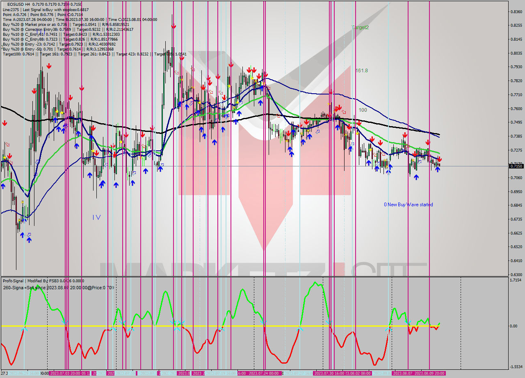Click the 2023.08.09 20:00 time label
Screen dimensions: 525x378
[x=429, y=373]
